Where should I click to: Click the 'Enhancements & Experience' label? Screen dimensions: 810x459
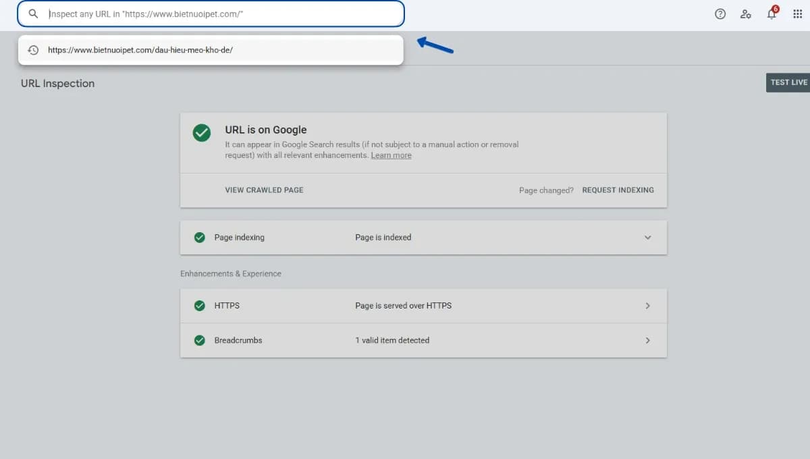pyautogui.click(x=231, y=274)
